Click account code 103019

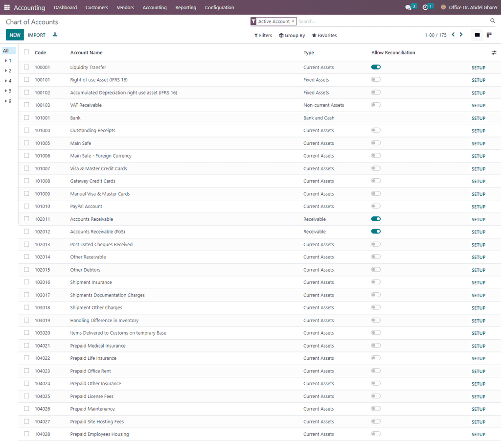click(x=43, y=320)
